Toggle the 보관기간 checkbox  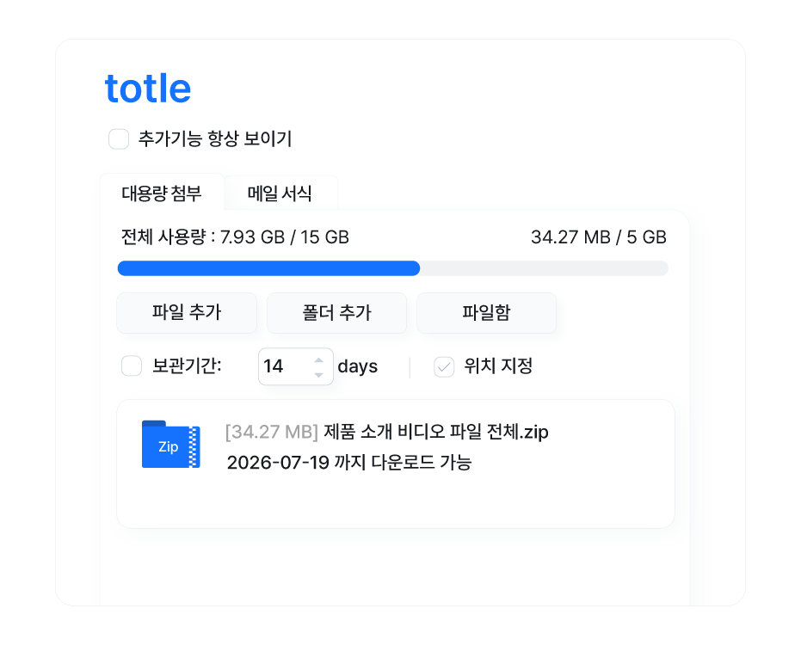pos(132,366)
